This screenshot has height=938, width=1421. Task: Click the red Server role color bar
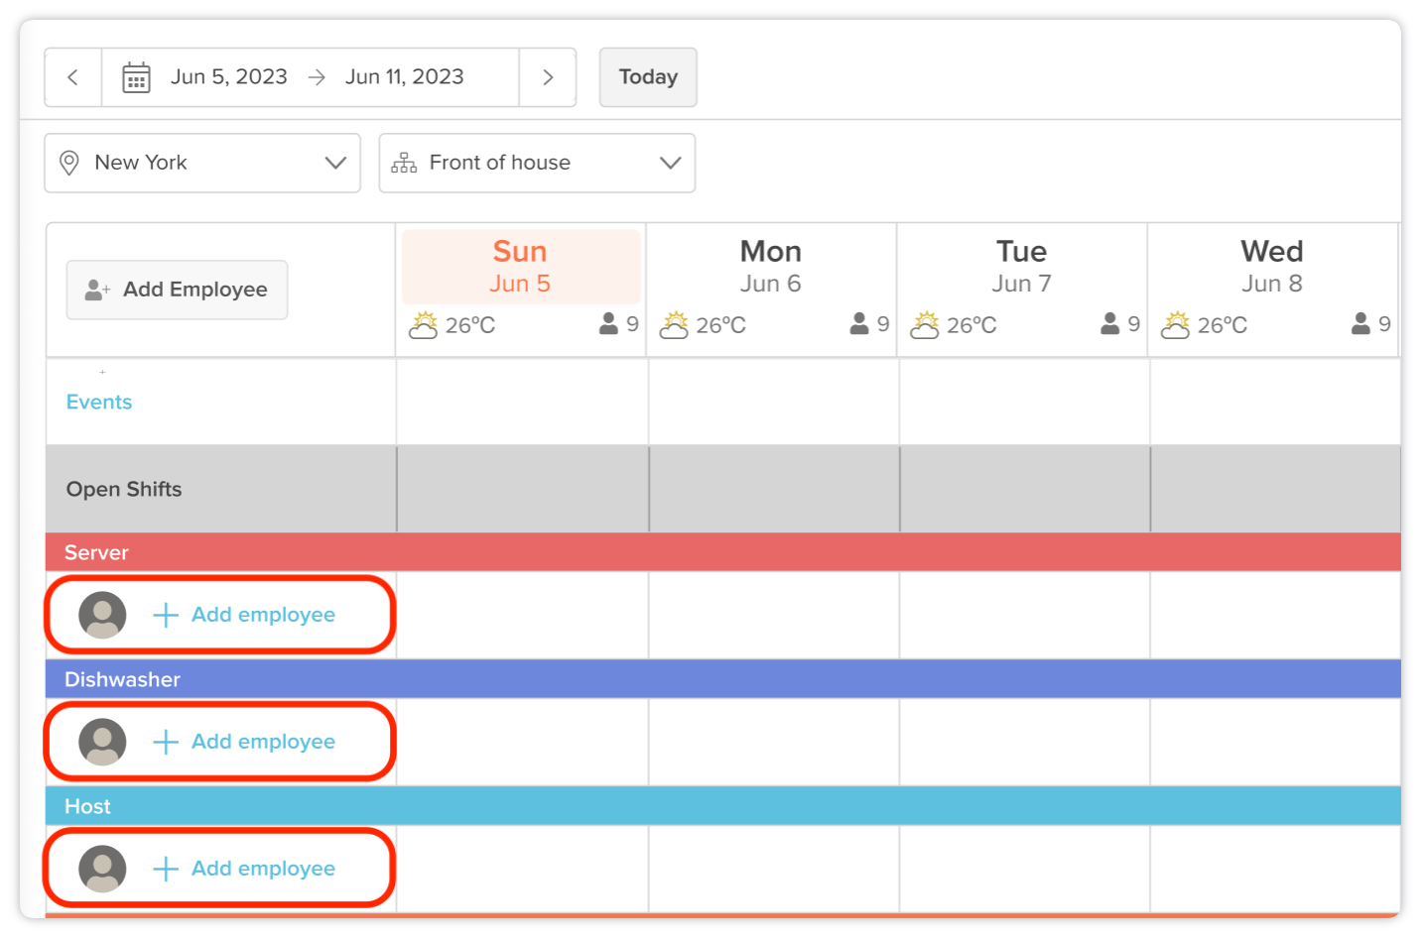click(722, 552)
